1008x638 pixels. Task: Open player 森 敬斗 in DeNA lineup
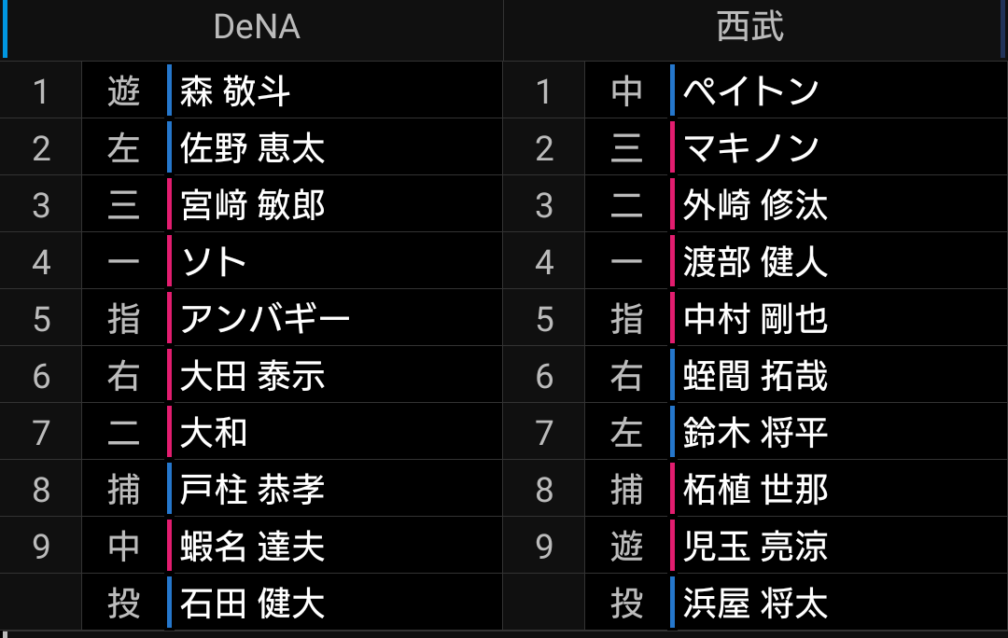coord(234,90)
